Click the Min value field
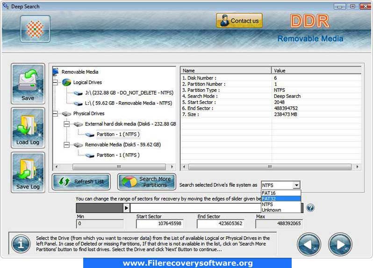 coord(100,224)
